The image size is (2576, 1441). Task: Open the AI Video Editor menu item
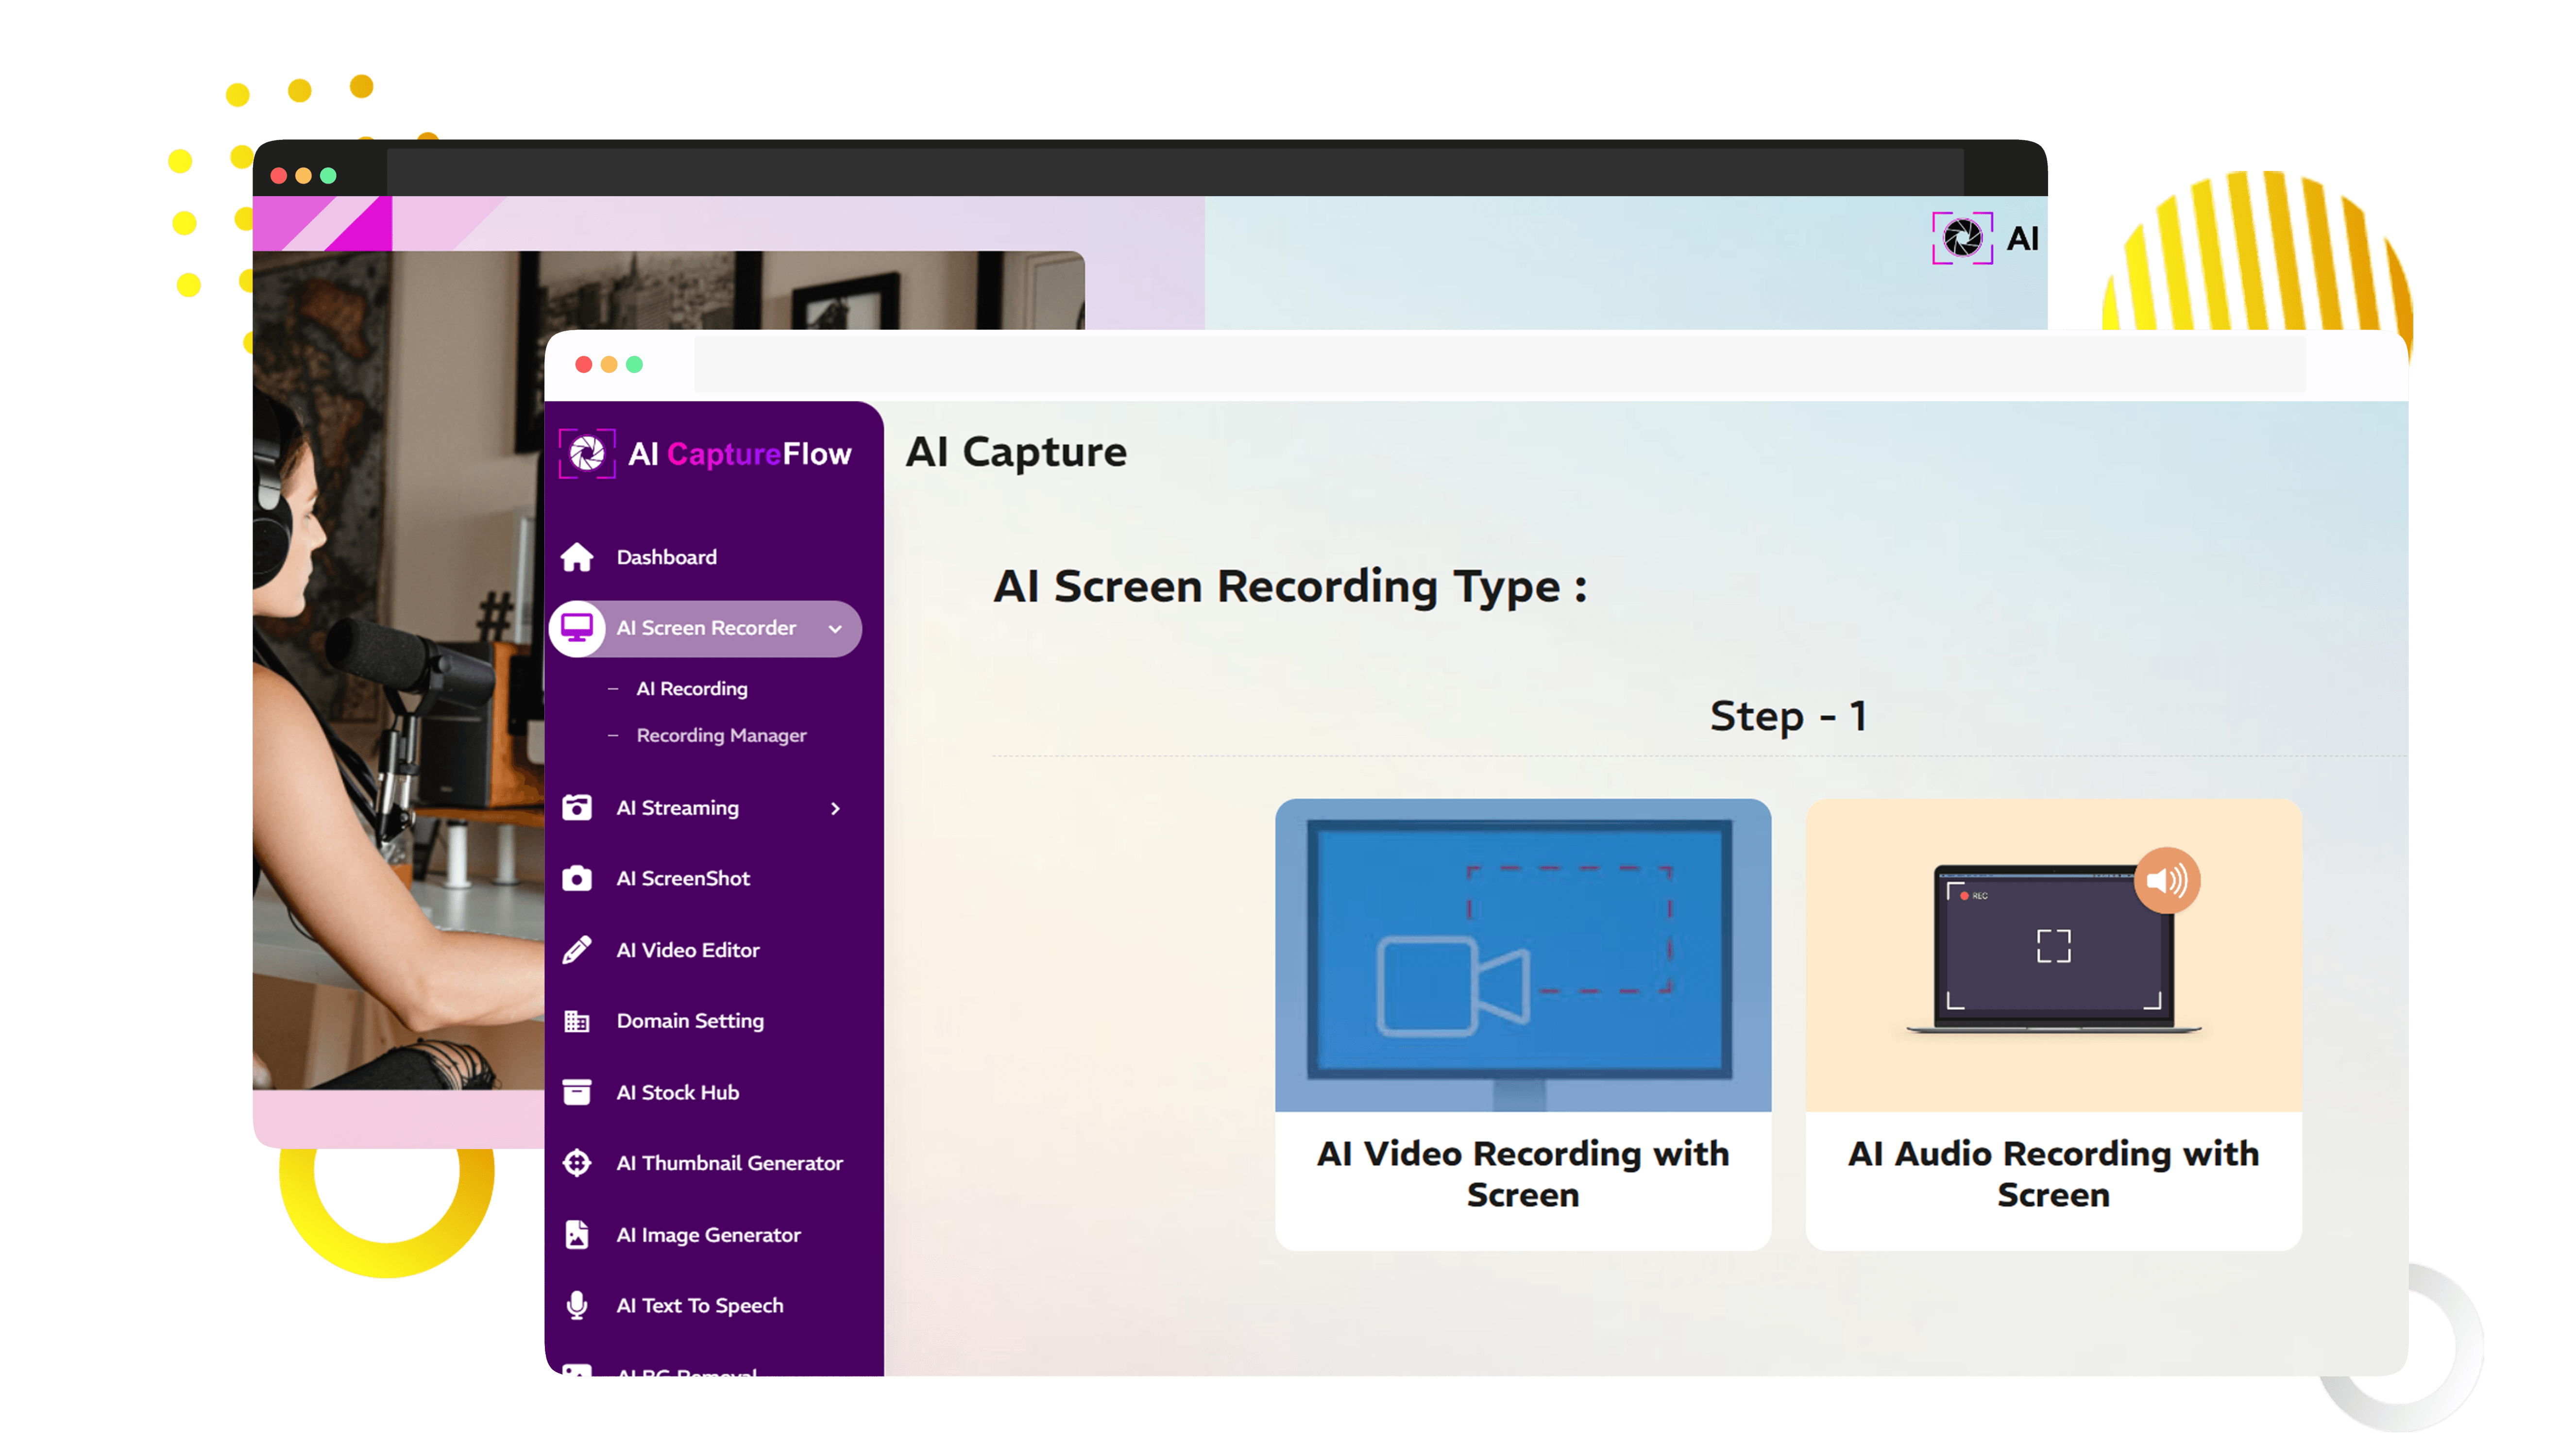[x=688, y=950]
